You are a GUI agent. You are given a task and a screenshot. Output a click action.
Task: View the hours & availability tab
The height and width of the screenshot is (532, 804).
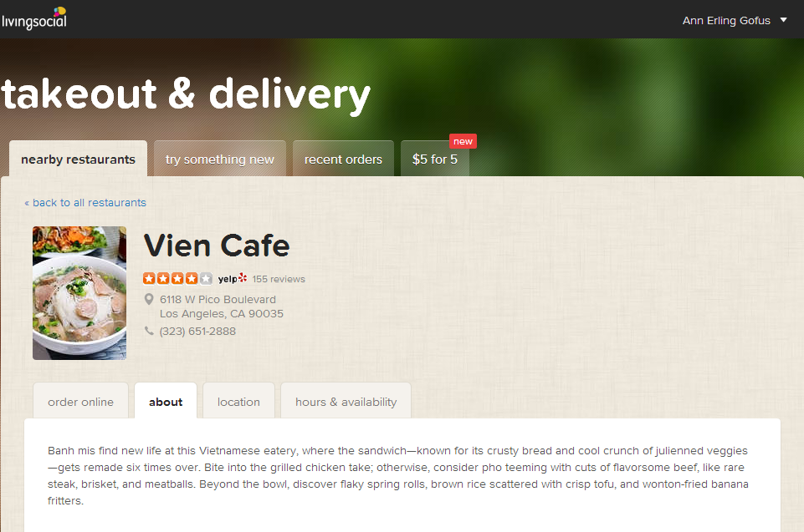346,402
